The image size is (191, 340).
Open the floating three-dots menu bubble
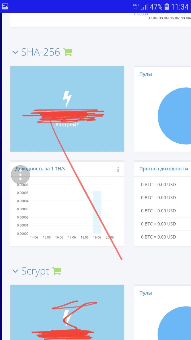click(x=20, y=175)
